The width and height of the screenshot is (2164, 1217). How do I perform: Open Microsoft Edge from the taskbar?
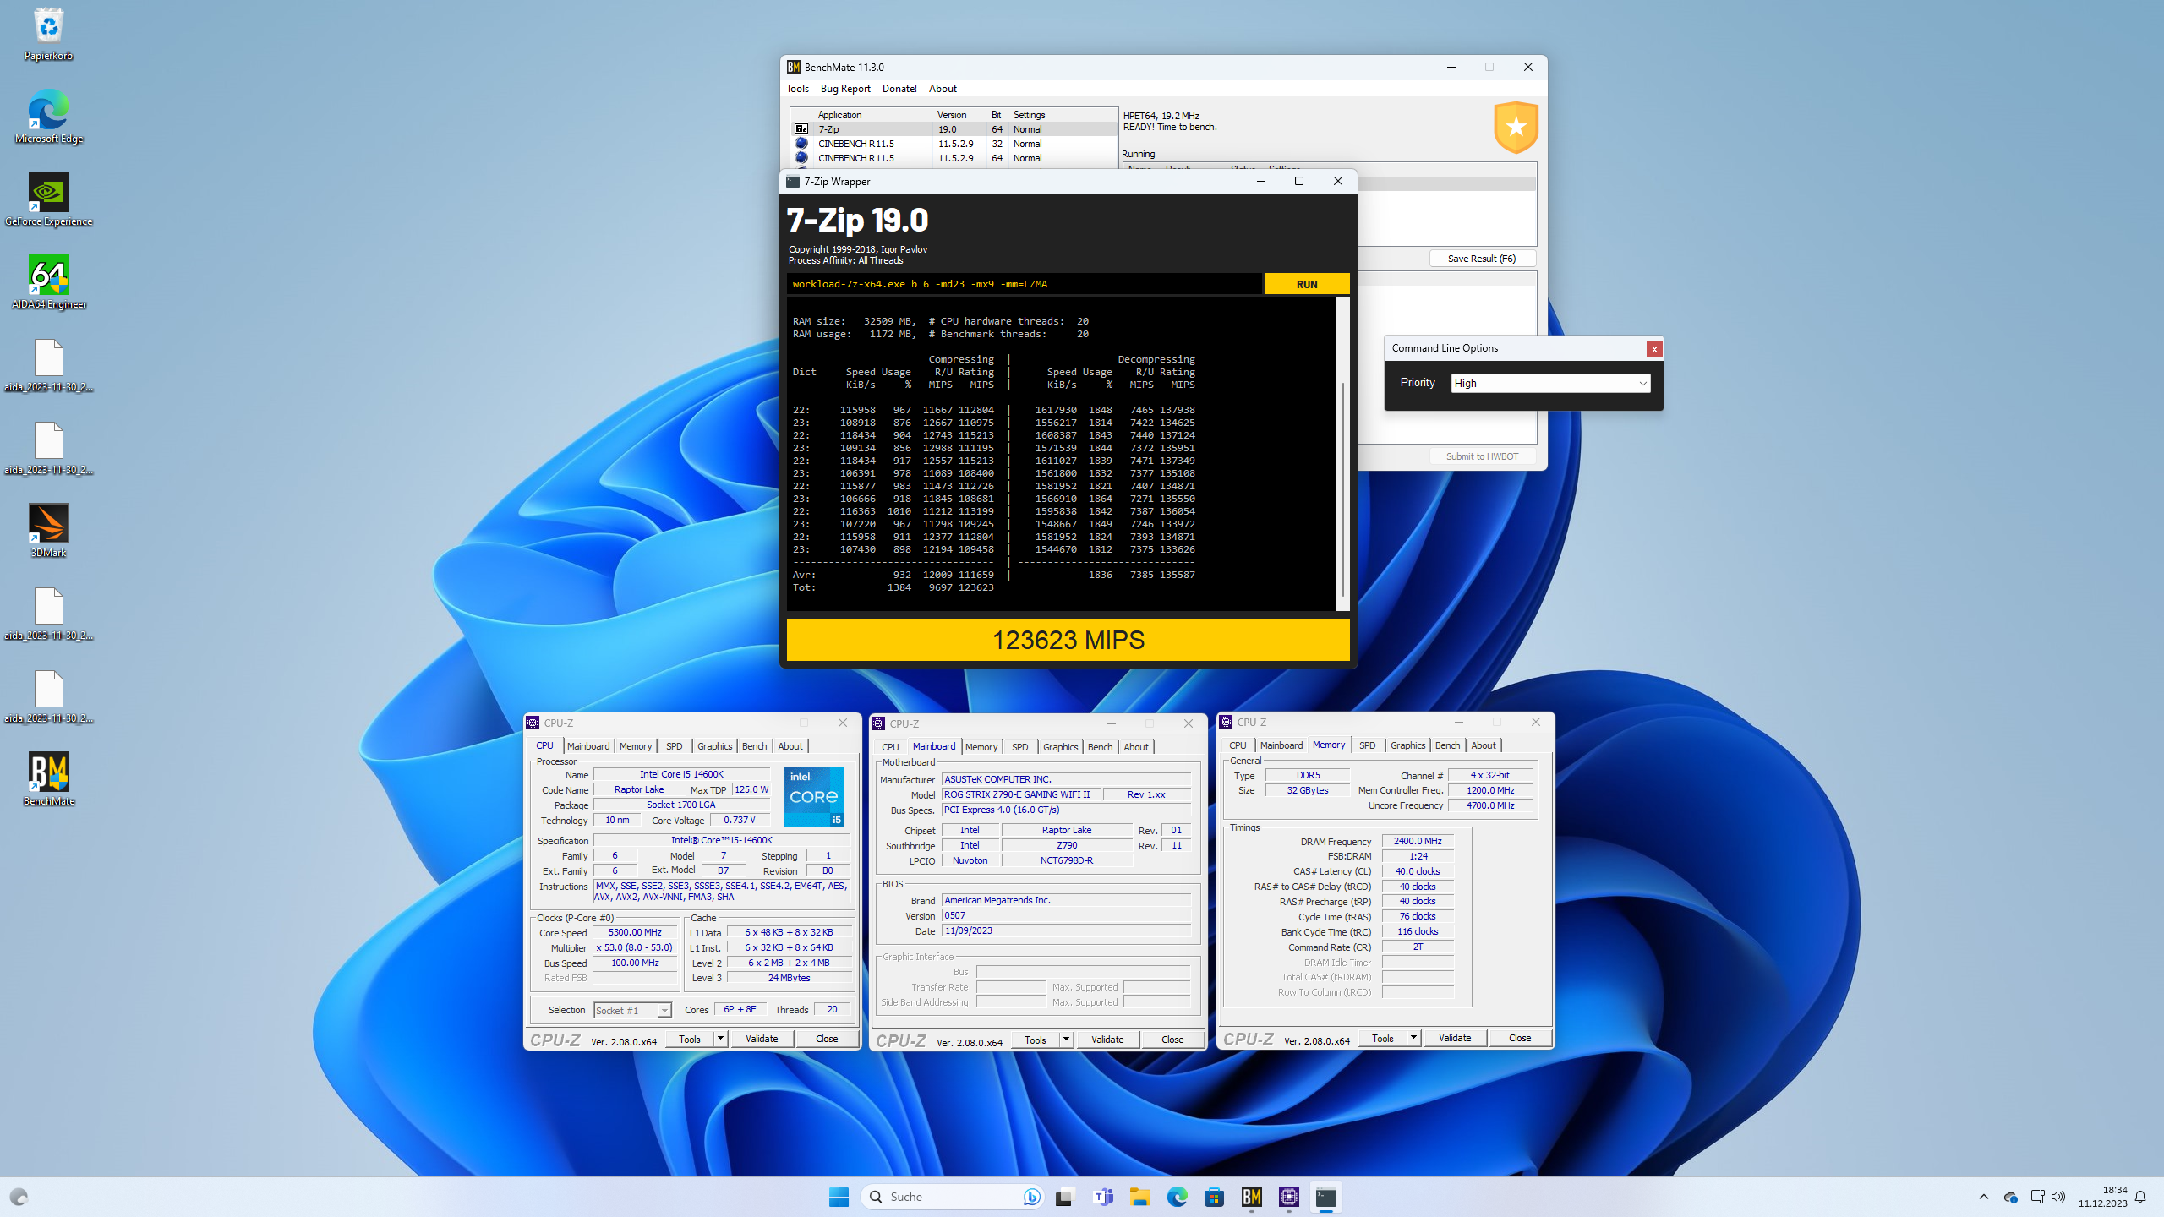point(1176,1197)
